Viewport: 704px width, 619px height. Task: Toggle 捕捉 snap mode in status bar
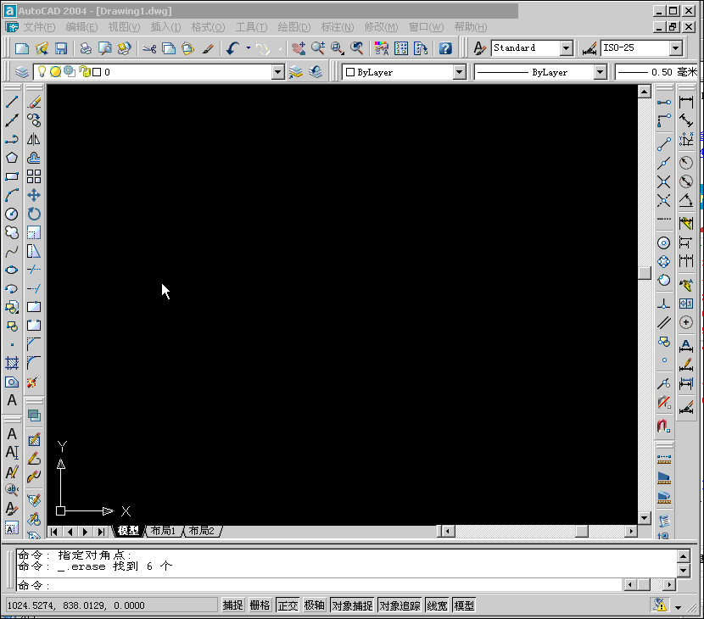coord(233,605)
